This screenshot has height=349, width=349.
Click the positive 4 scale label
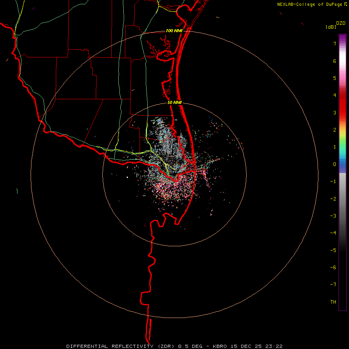(x=335, y=95)
